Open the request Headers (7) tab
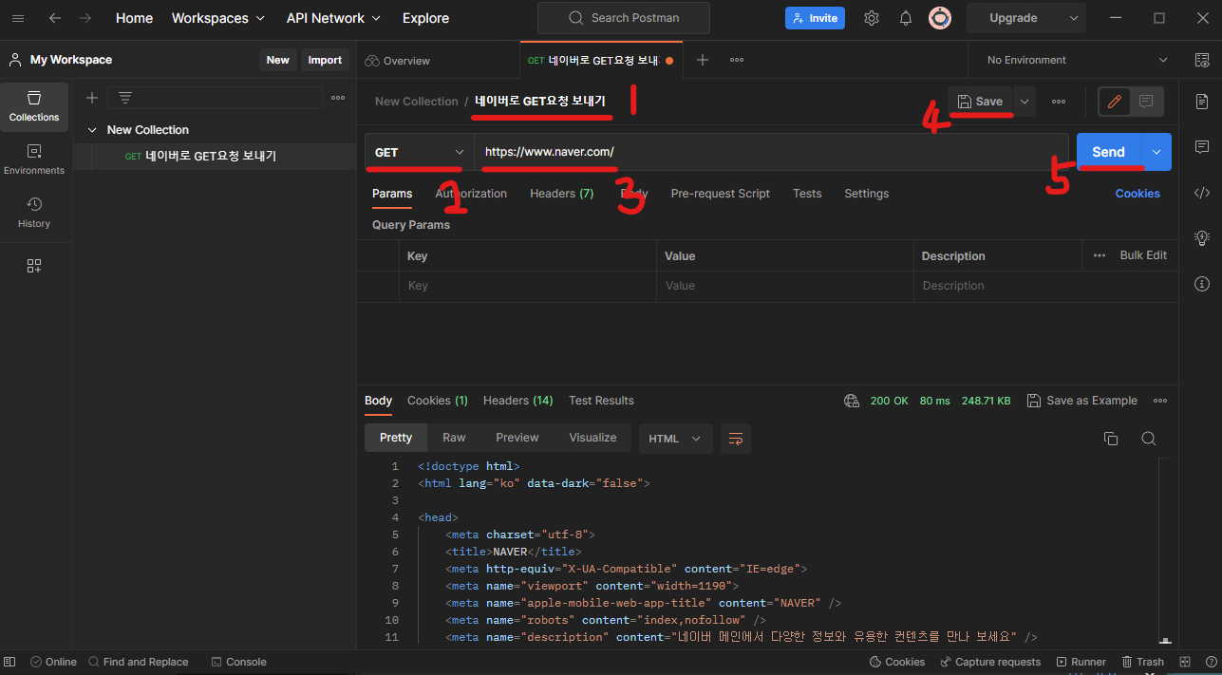This screenshot has width=1222, height=675. pyautogui.click(x=561, y=194)
